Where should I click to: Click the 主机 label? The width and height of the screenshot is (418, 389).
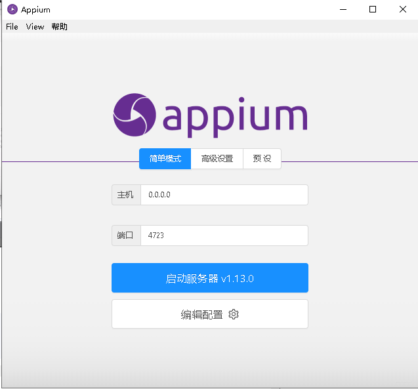pos(125,195)
